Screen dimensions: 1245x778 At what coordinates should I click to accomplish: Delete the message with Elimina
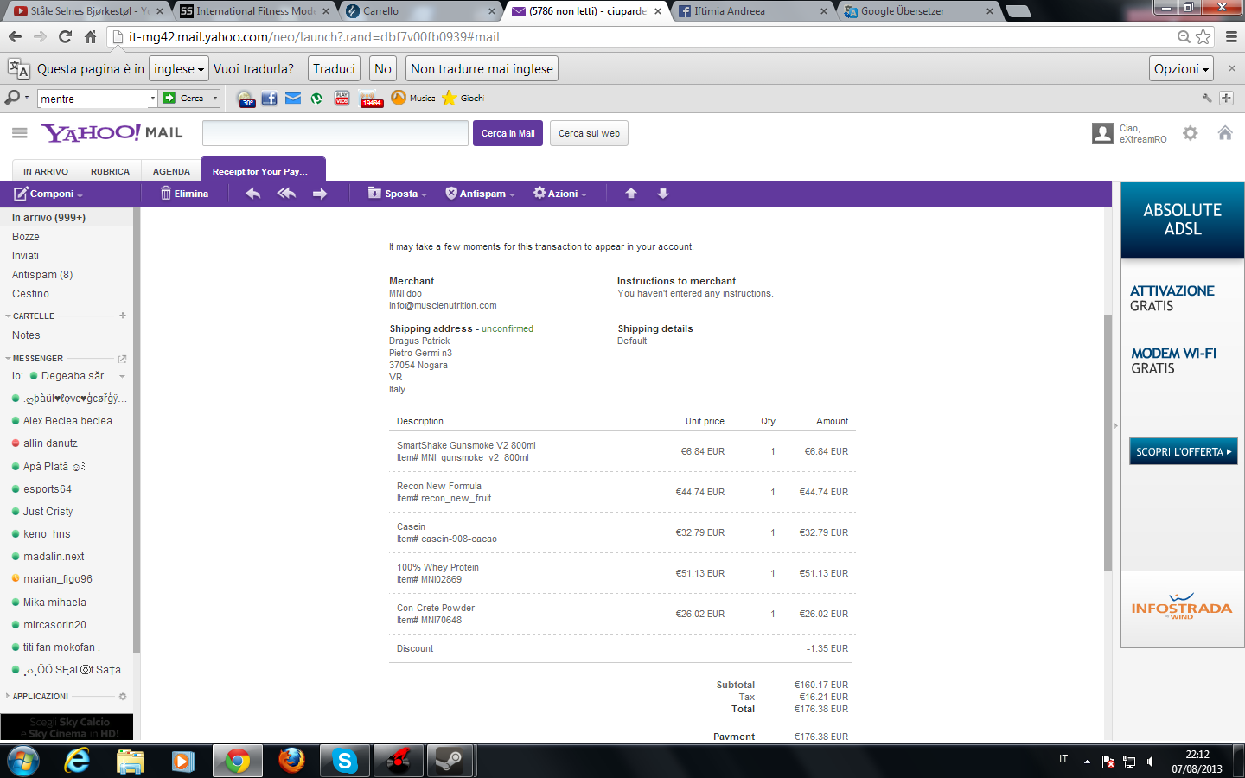tap(184, 194)
